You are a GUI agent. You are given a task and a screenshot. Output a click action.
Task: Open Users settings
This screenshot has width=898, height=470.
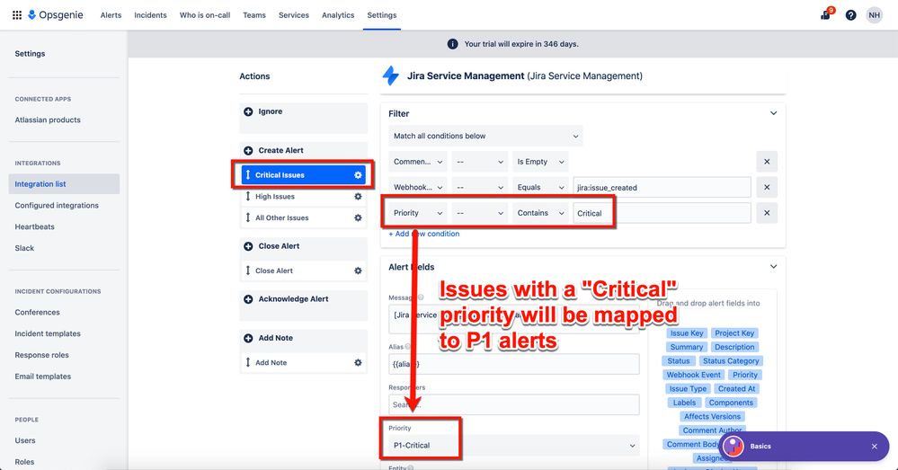[25, 441]
